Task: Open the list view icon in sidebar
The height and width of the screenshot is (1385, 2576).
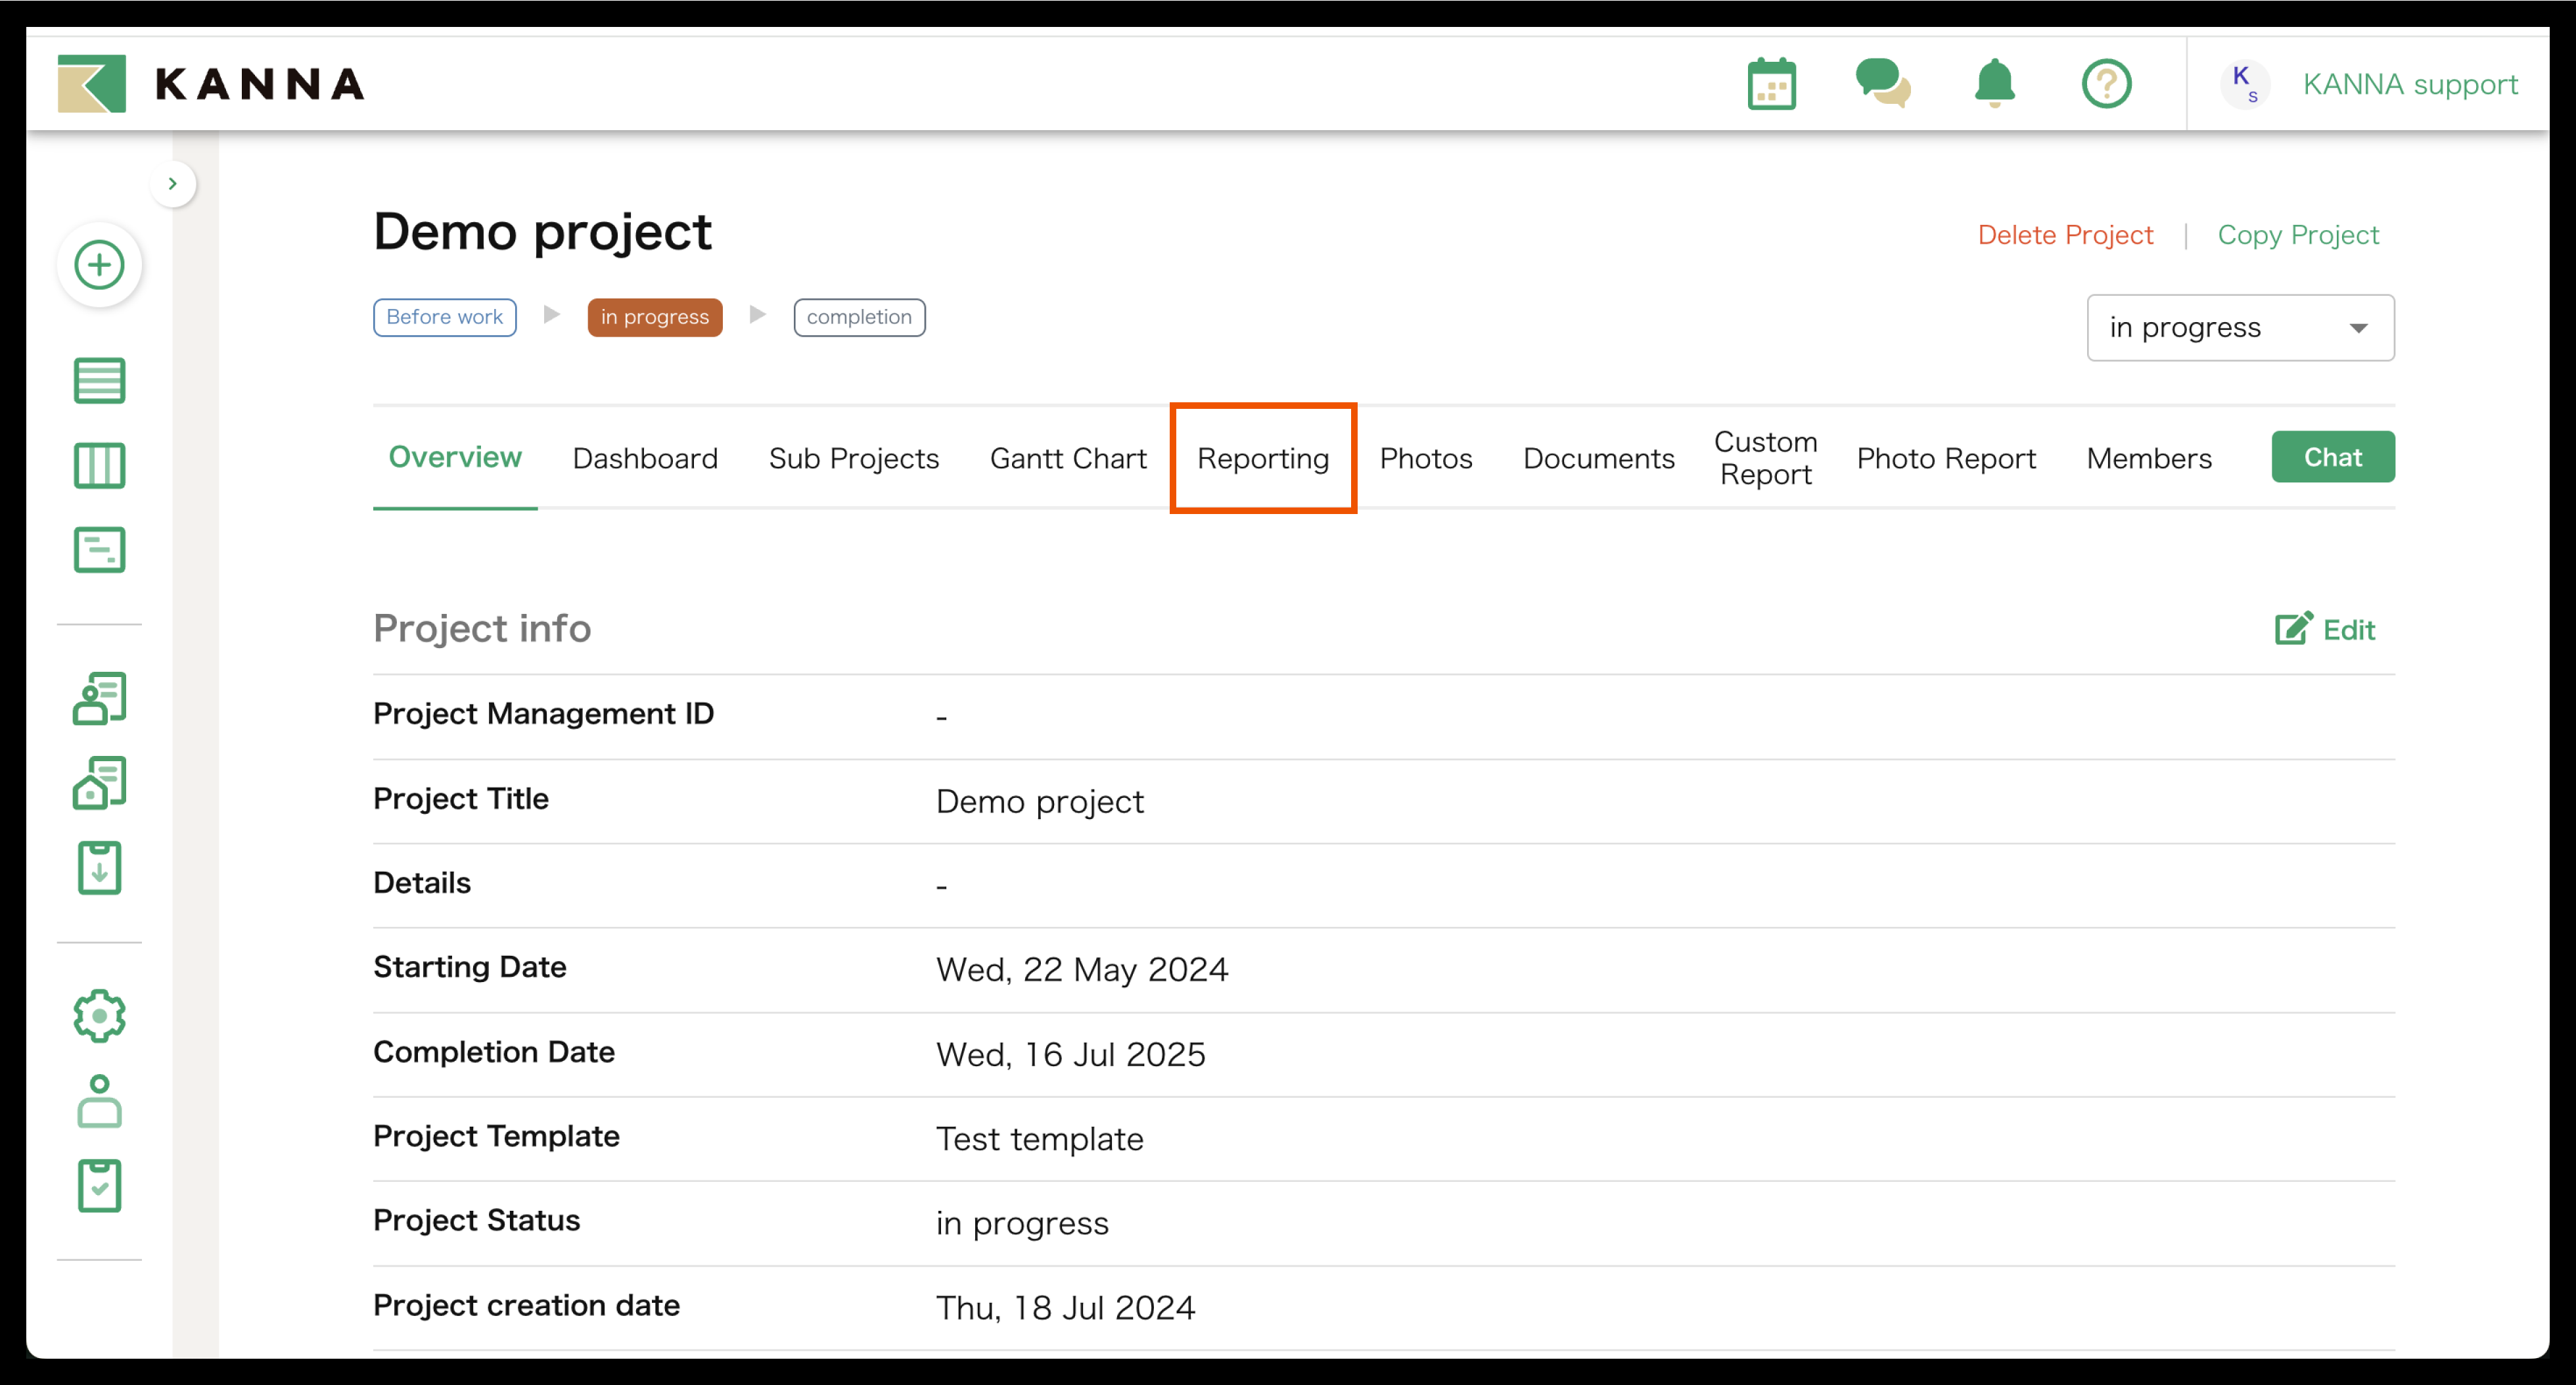Action: click(99, 381)
